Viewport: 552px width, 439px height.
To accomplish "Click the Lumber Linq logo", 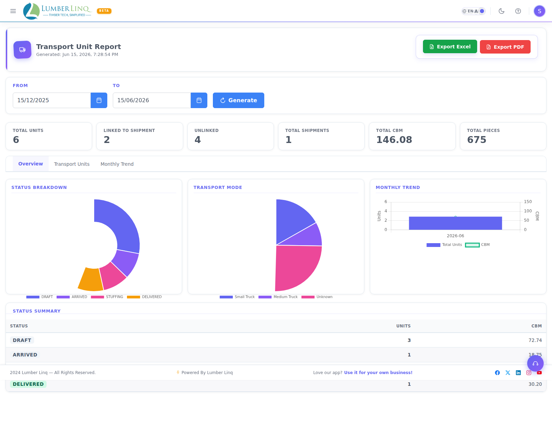I will (x=57, y=11).
